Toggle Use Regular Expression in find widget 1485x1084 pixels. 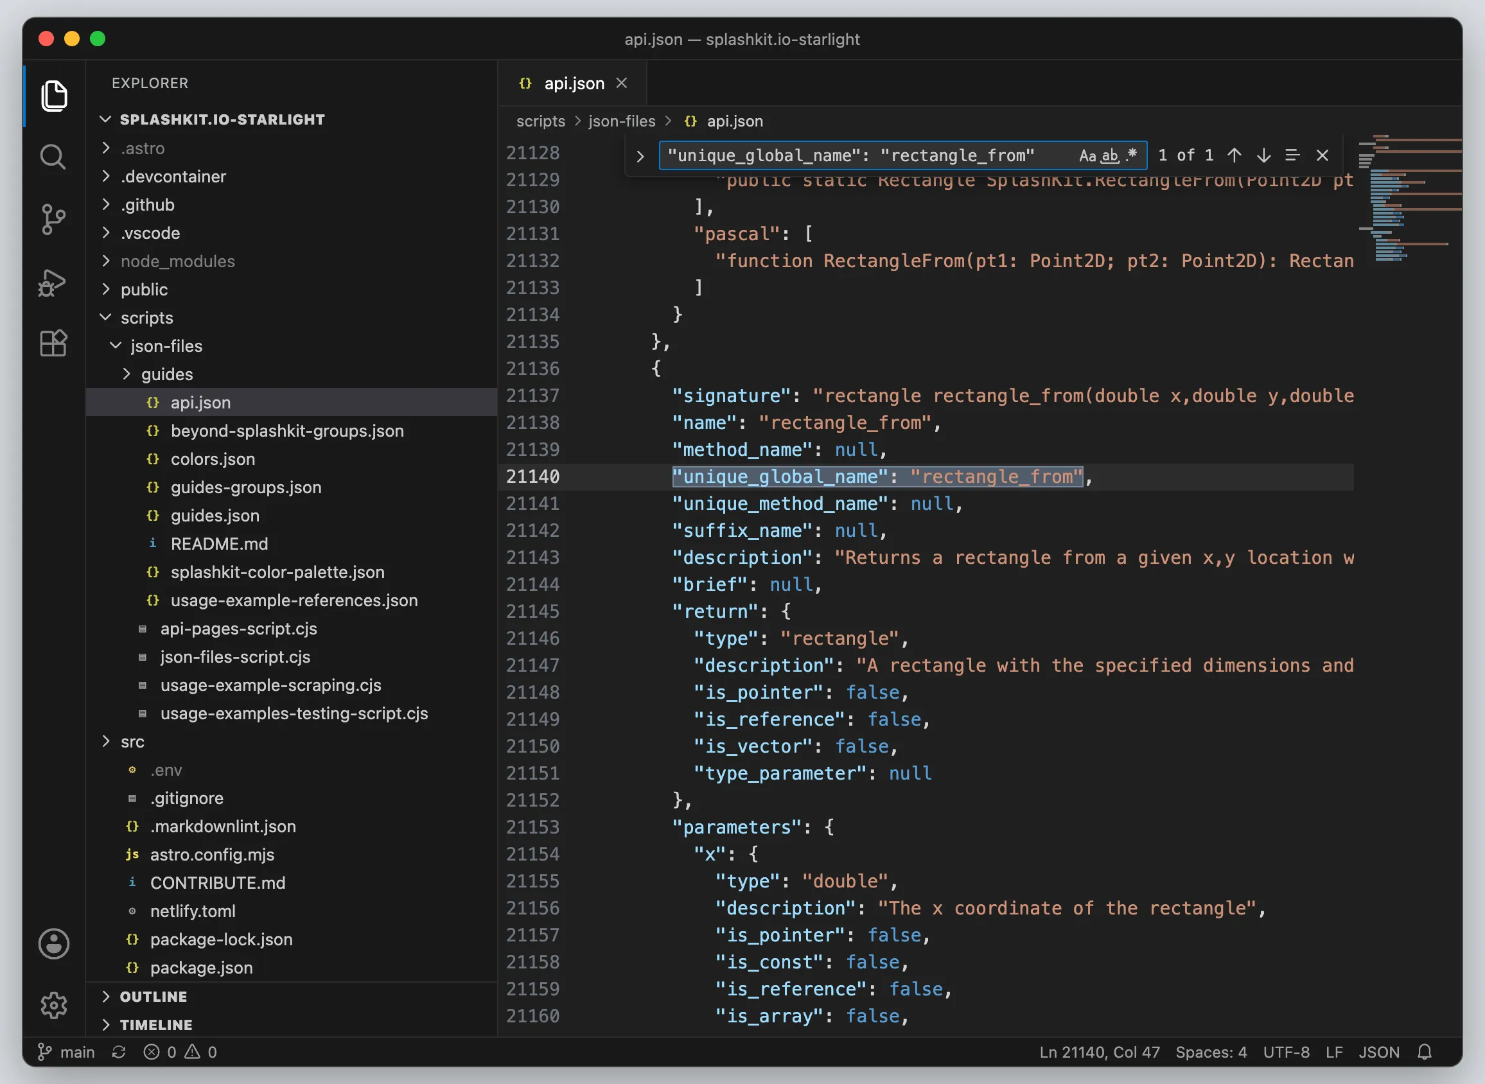(x=1130, y=155)
